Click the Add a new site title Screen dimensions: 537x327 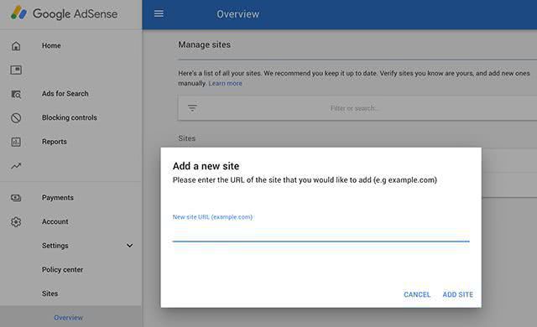point(206,166)
